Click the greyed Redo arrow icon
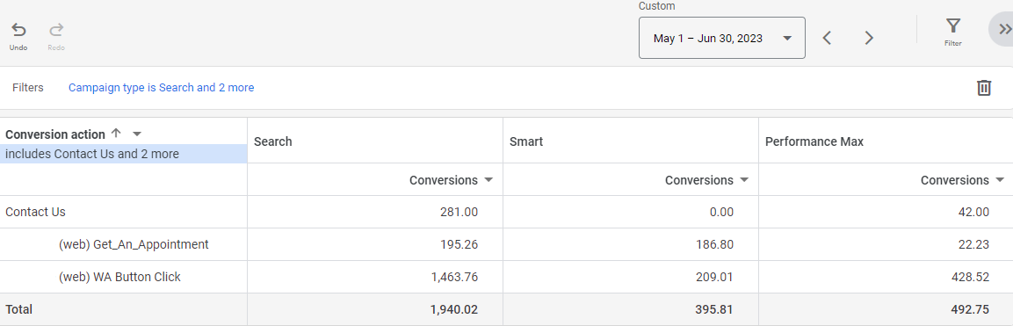The image size is (1013, 326). tap(56, 31)
